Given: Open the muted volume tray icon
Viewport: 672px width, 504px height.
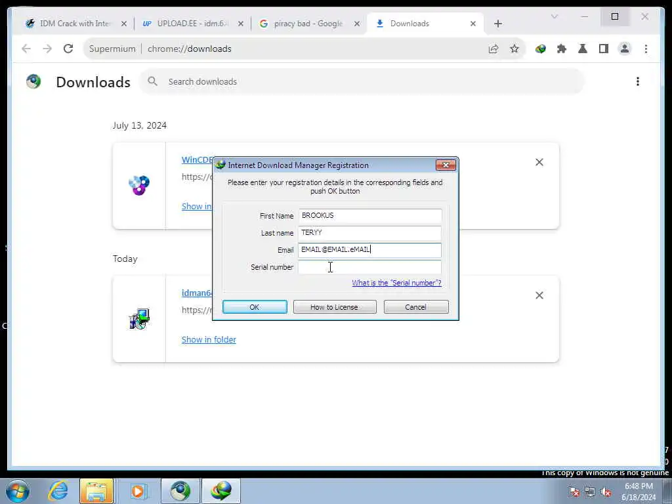Looking at the screenshot, I should coord(606,492).
